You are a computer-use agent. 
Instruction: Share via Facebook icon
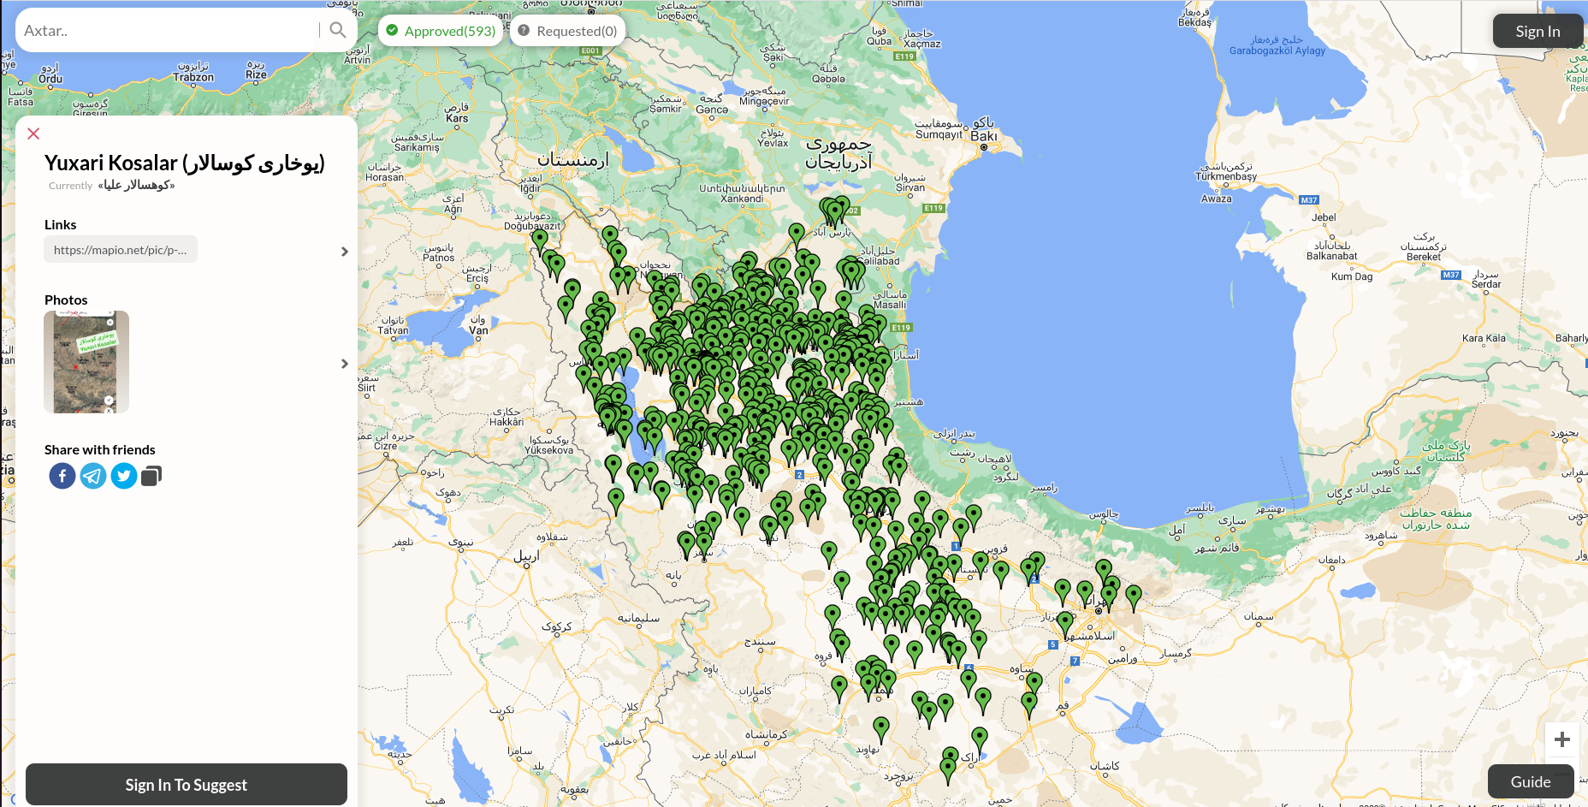point(62,476)
